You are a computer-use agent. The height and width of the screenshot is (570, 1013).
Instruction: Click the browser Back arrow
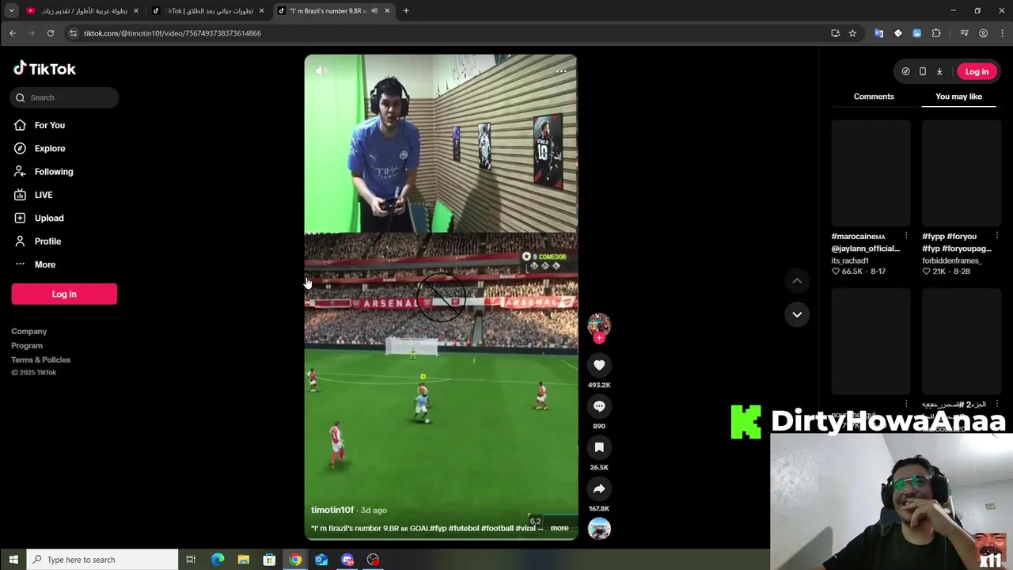[13, 33]
